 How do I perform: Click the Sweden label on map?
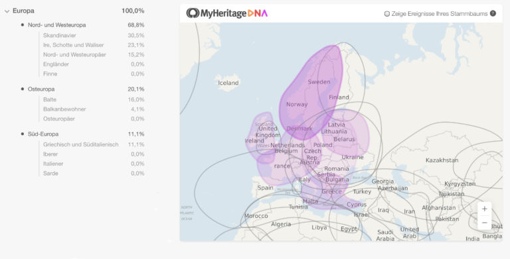tap(319, 81)
